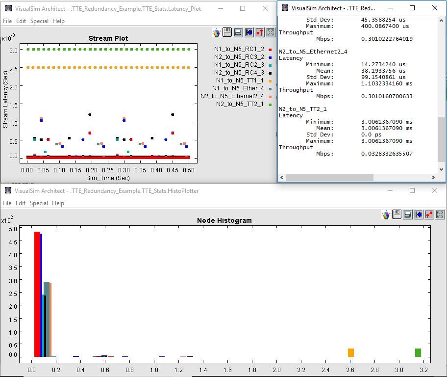The image size is (447, 377).
Task: Click the scroll-right arrow in the statistics window
Action: [433, 178]
